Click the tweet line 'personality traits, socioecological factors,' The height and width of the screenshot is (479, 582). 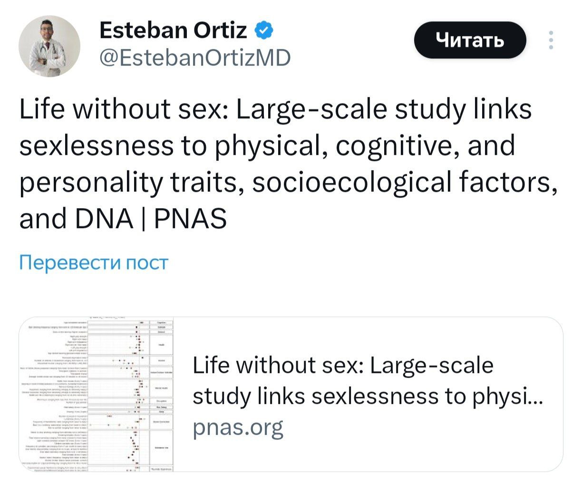[288, 182]
